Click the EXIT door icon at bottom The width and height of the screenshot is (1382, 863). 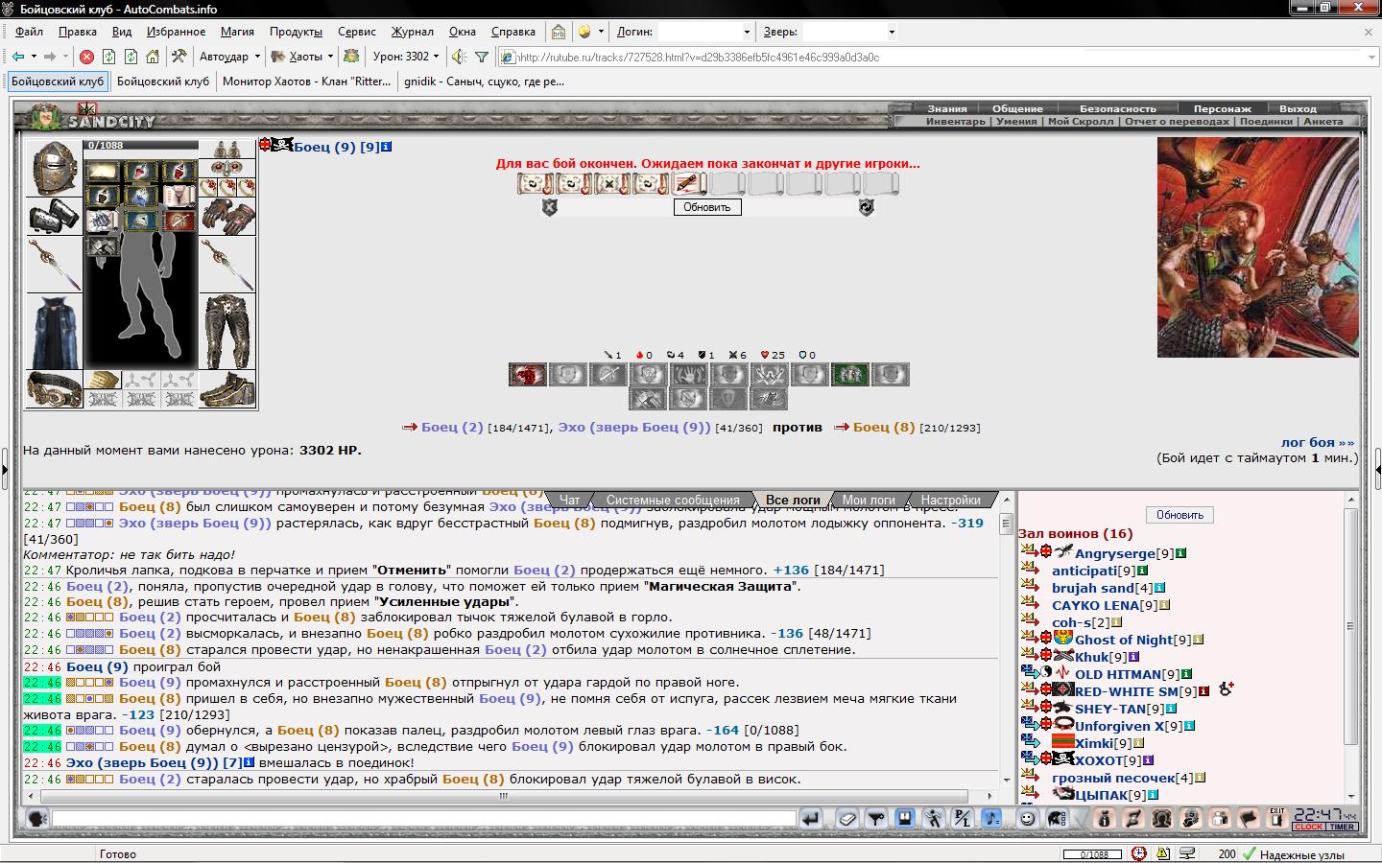1276,818
